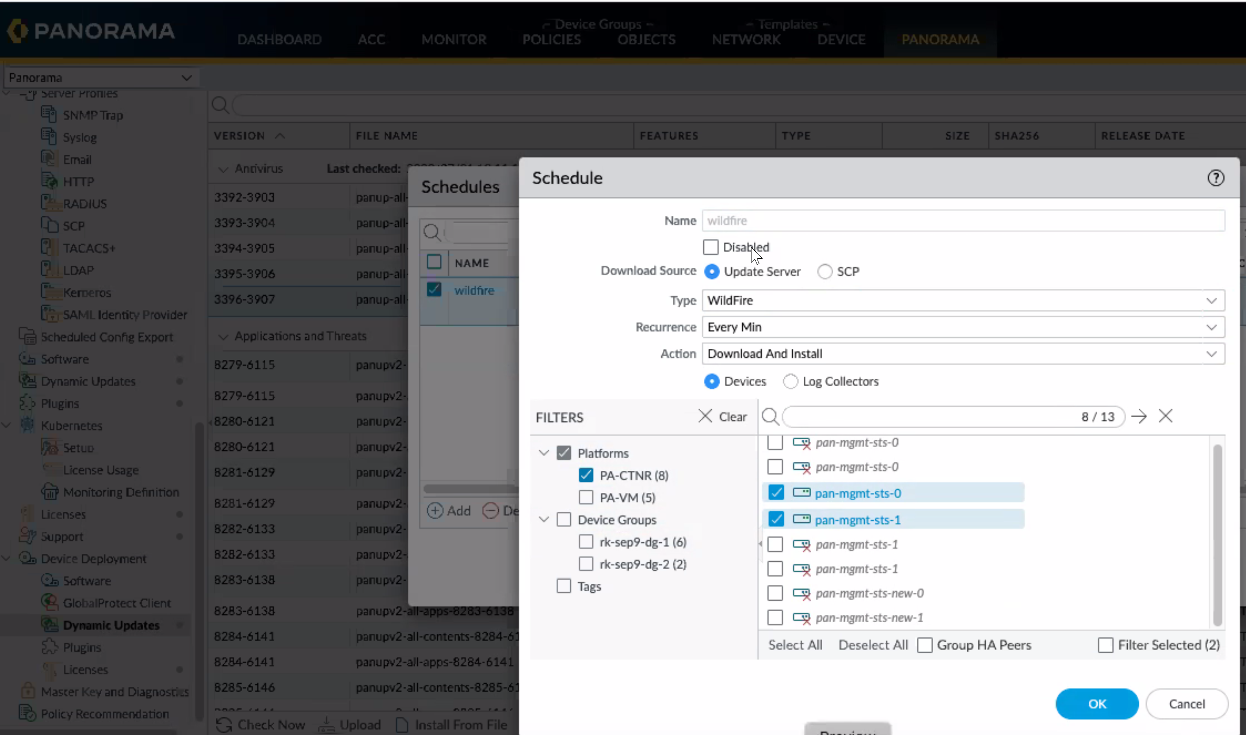Click the Add plus icon in Schedules
This screenshot has height=735, width=1246.
[x=434, y=510]
